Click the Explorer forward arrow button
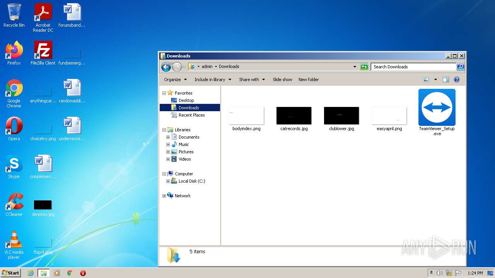Viewport: 495px width, 278px height. [177, 67]
